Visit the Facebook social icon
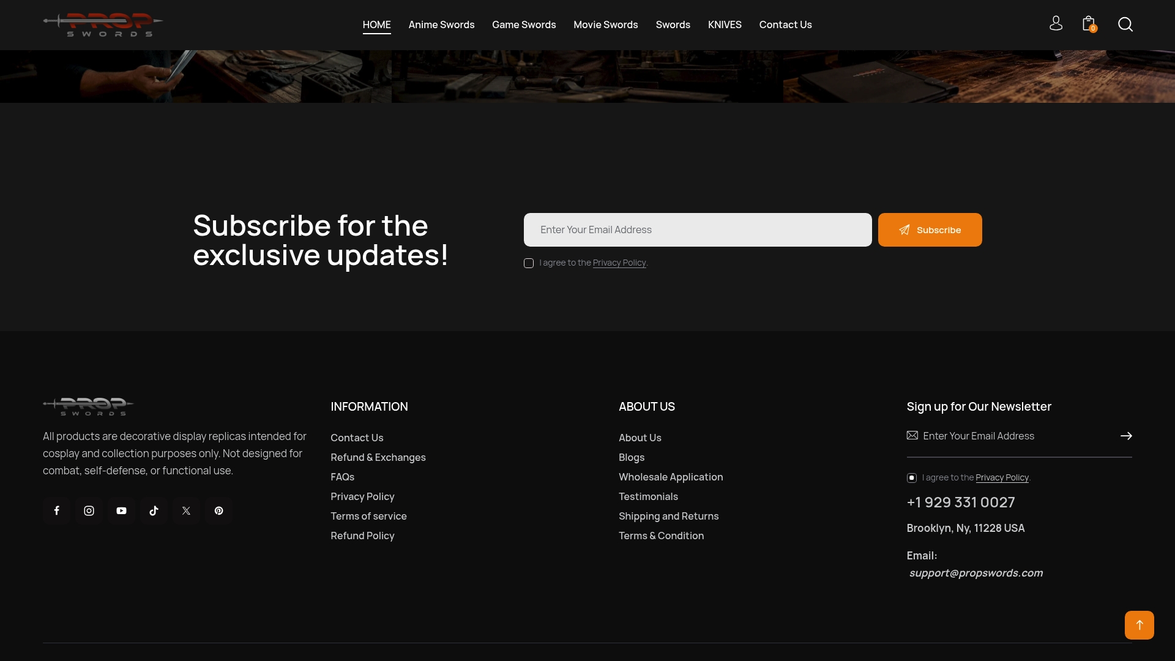Screen dimensions: 1175x661 click(56, 510)
